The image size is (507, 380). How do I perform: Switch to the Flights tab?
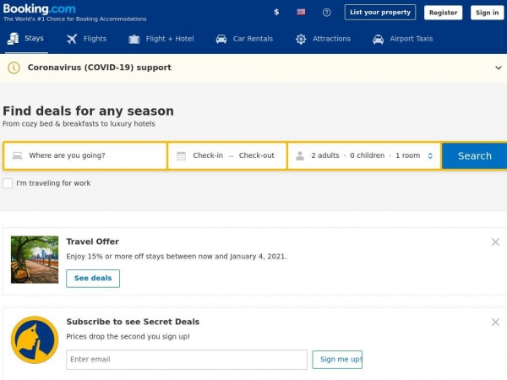coord(86,39)
